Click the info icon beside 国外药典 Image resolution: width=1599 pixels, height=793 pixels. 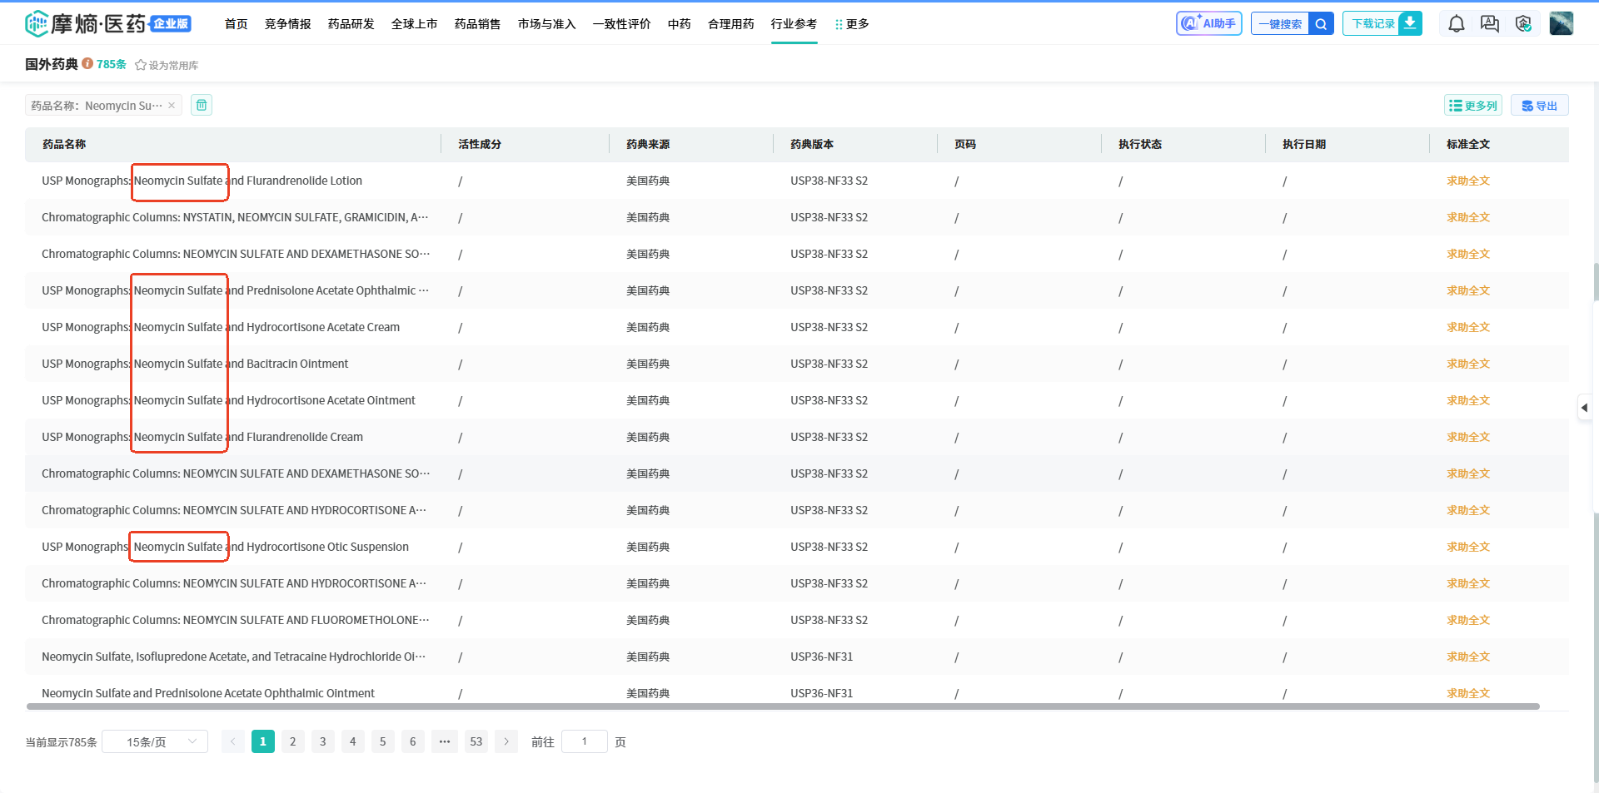click(x=87, y=64)
